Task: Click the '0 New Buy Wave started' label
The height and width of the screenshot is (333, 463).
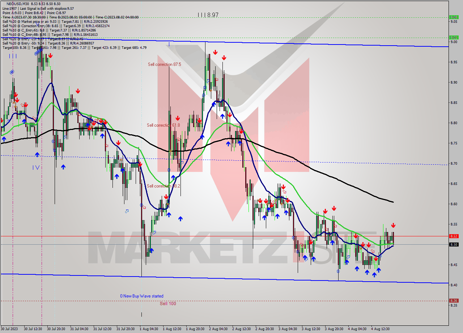Action: coord(142,296)
